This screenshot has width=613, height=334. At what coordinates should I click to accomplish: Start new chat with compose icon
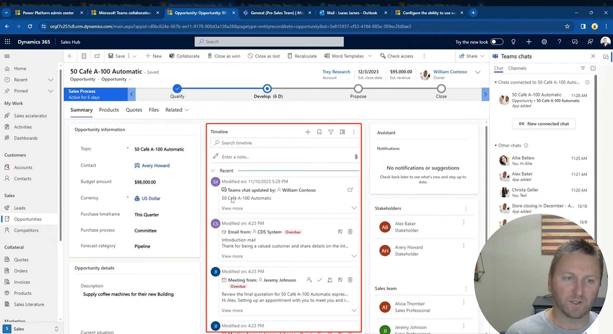593,68
